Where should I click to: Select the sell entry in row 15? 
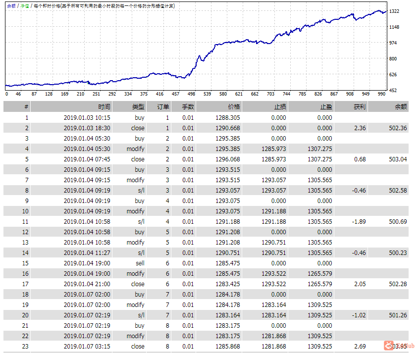click(x=140, y=263)
